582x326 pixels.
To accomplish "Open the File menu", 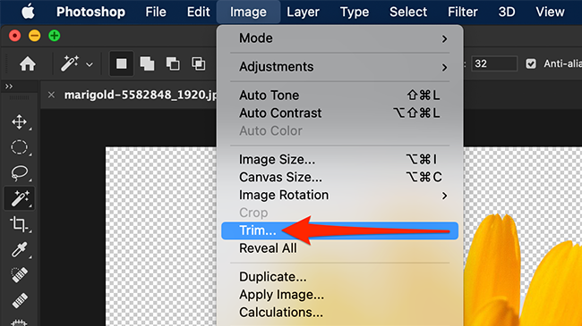I will pos(156,12).
